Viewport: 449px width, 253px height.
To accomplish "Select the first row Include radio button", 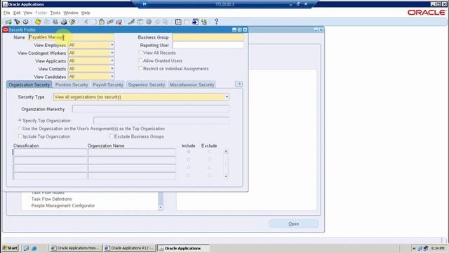I will click(x=189, y=152).
